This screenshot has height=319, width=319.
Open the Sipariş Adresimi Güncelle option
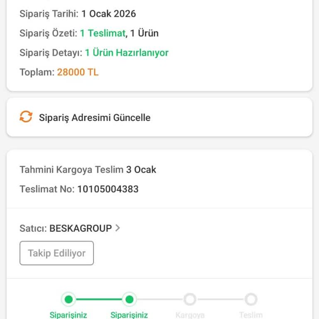95,118
